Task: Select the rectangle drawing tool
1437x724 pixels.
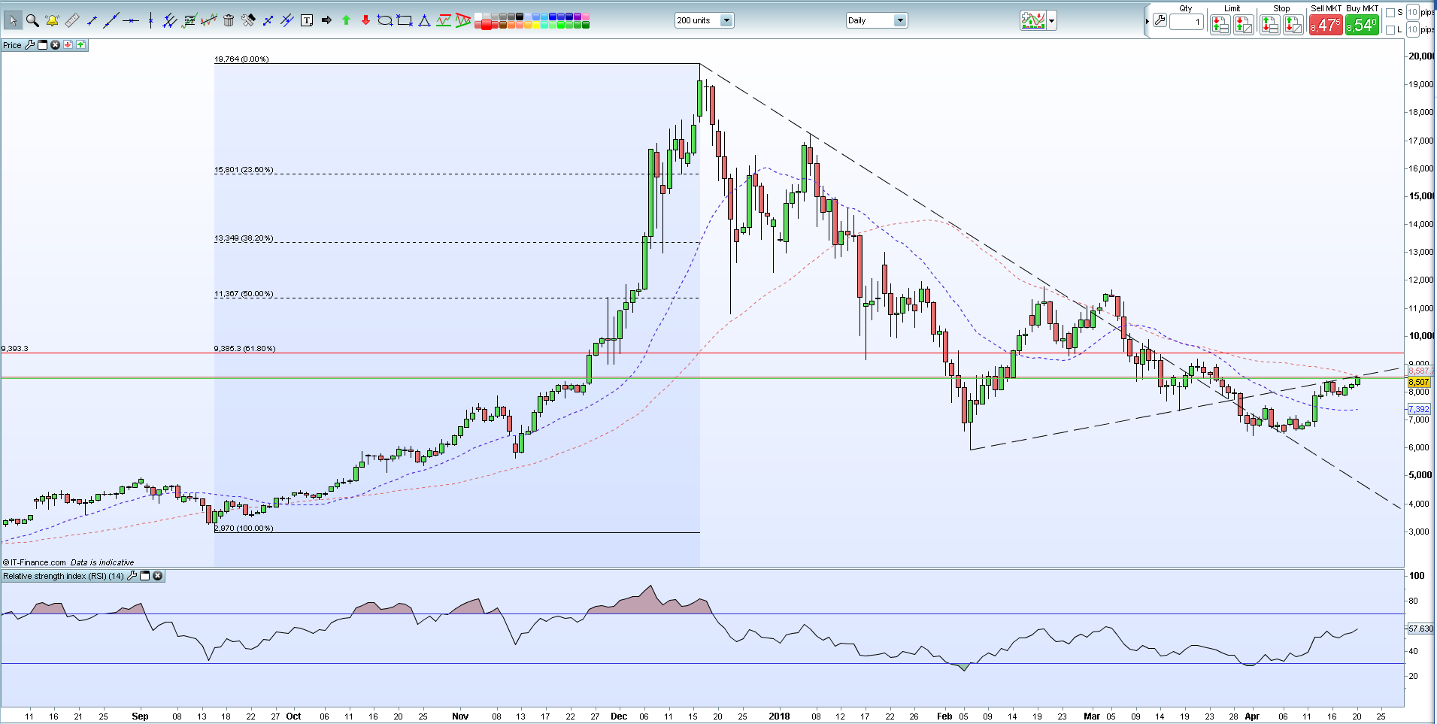Action: (405, 21)
